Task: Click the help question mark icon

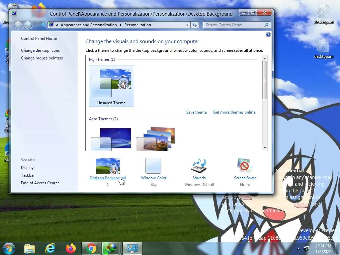Action: pyautogui.click(x=268, y=35)
